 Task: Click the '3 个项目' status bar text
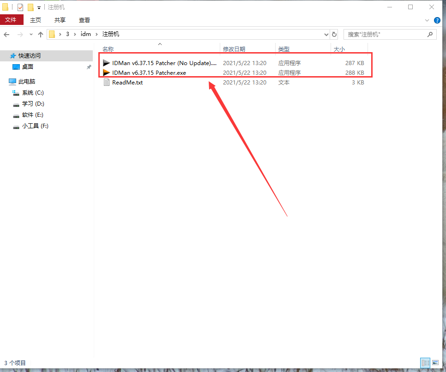click(x=15, y=363)
